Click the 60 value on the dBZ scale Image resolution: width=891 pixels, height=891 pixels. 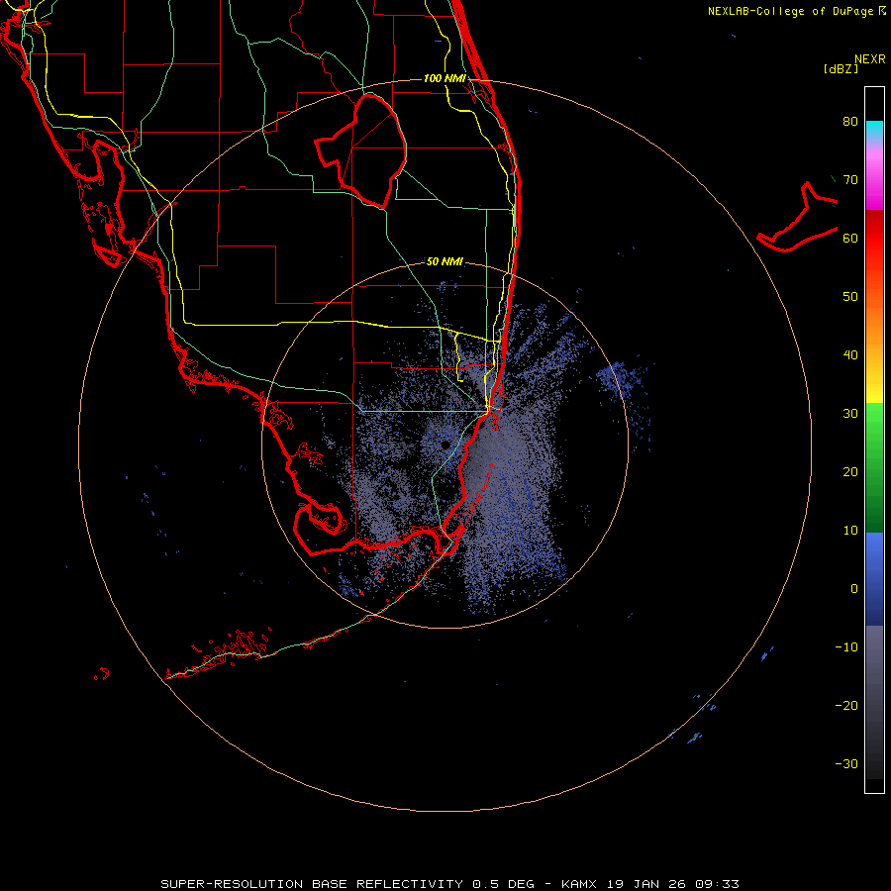coord(850,238)
